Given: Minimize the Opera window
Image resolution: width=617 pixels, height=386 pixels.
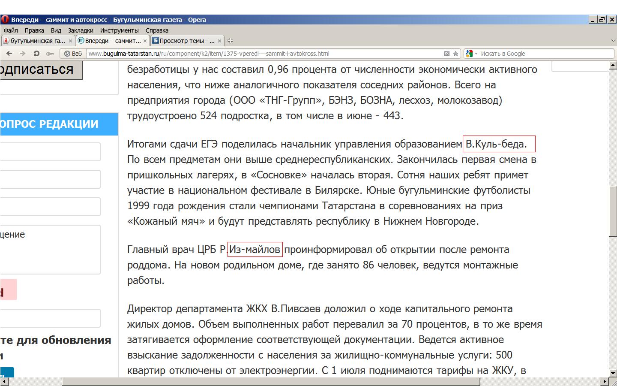Looking at the screenshot, I should [593, 19].
